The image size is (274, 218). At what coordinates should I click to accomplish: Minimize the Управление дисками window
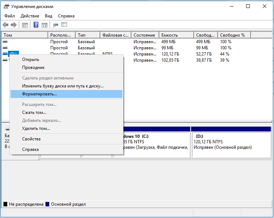point(232,6)
